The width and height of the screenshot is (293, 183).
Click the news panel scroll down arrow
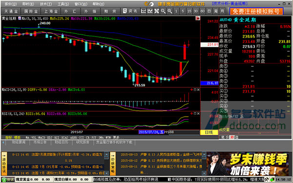pos(106,173)
